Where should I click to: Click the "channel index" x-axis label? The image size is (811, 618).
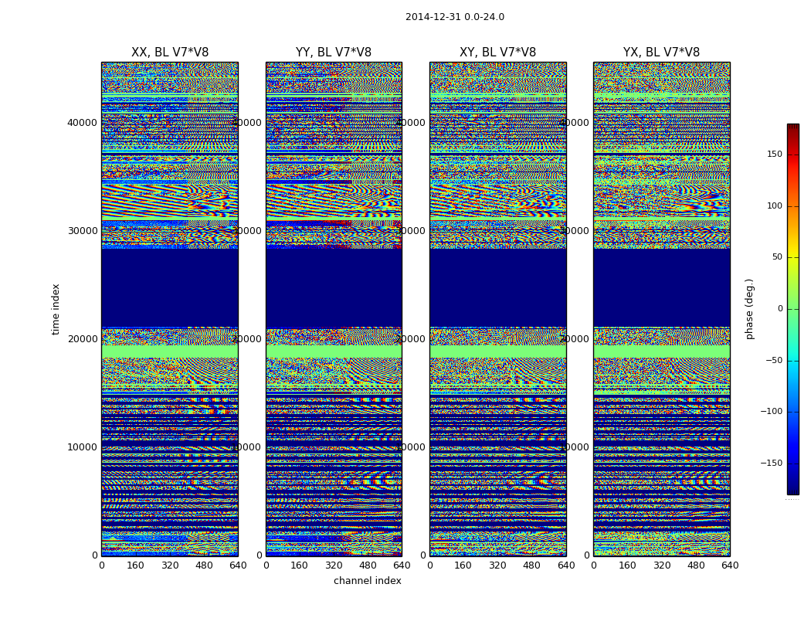coord(367,581)
